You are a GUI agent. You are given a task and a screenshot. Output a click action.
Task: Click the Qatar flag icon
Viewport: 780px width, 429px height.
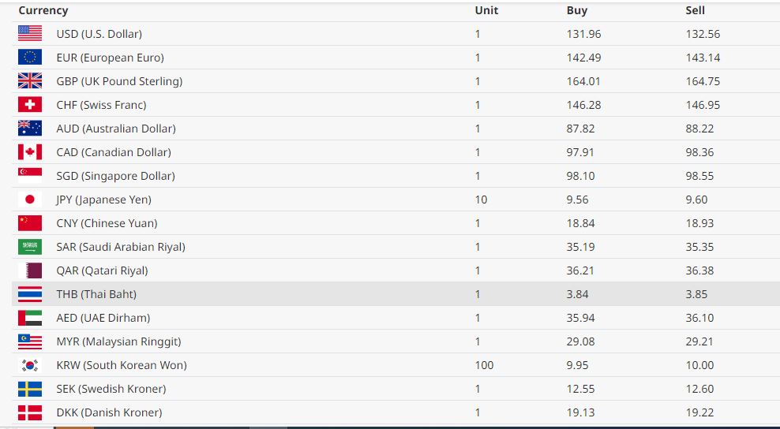click(30, 270)
